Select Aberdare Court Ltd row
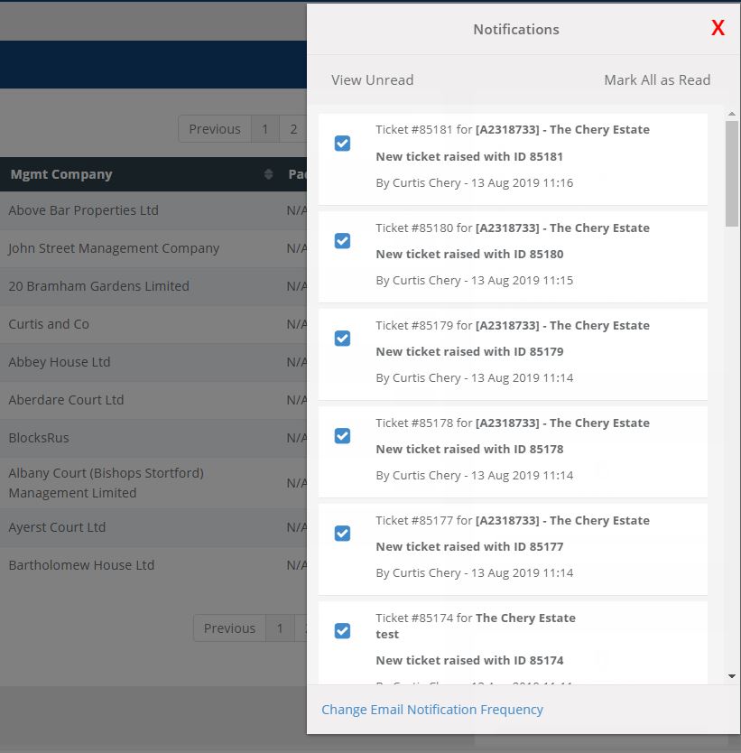Image resolution: width=741 pixels, height=753 pixels. tap(153, 400)
